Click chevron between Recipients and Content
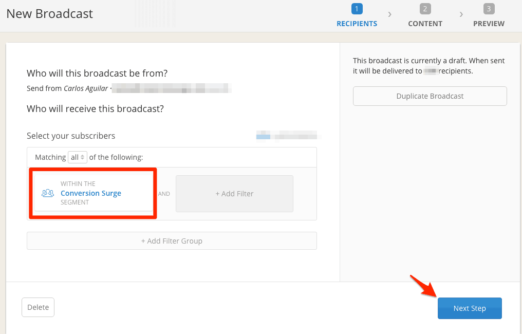 click(x=390, y=14)
